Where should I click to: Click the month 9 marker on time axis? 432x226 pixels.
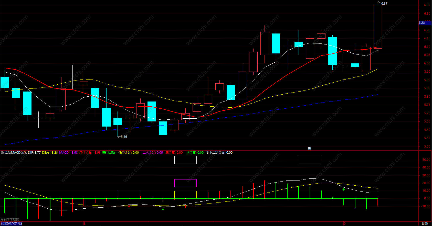tap(344, 224)
